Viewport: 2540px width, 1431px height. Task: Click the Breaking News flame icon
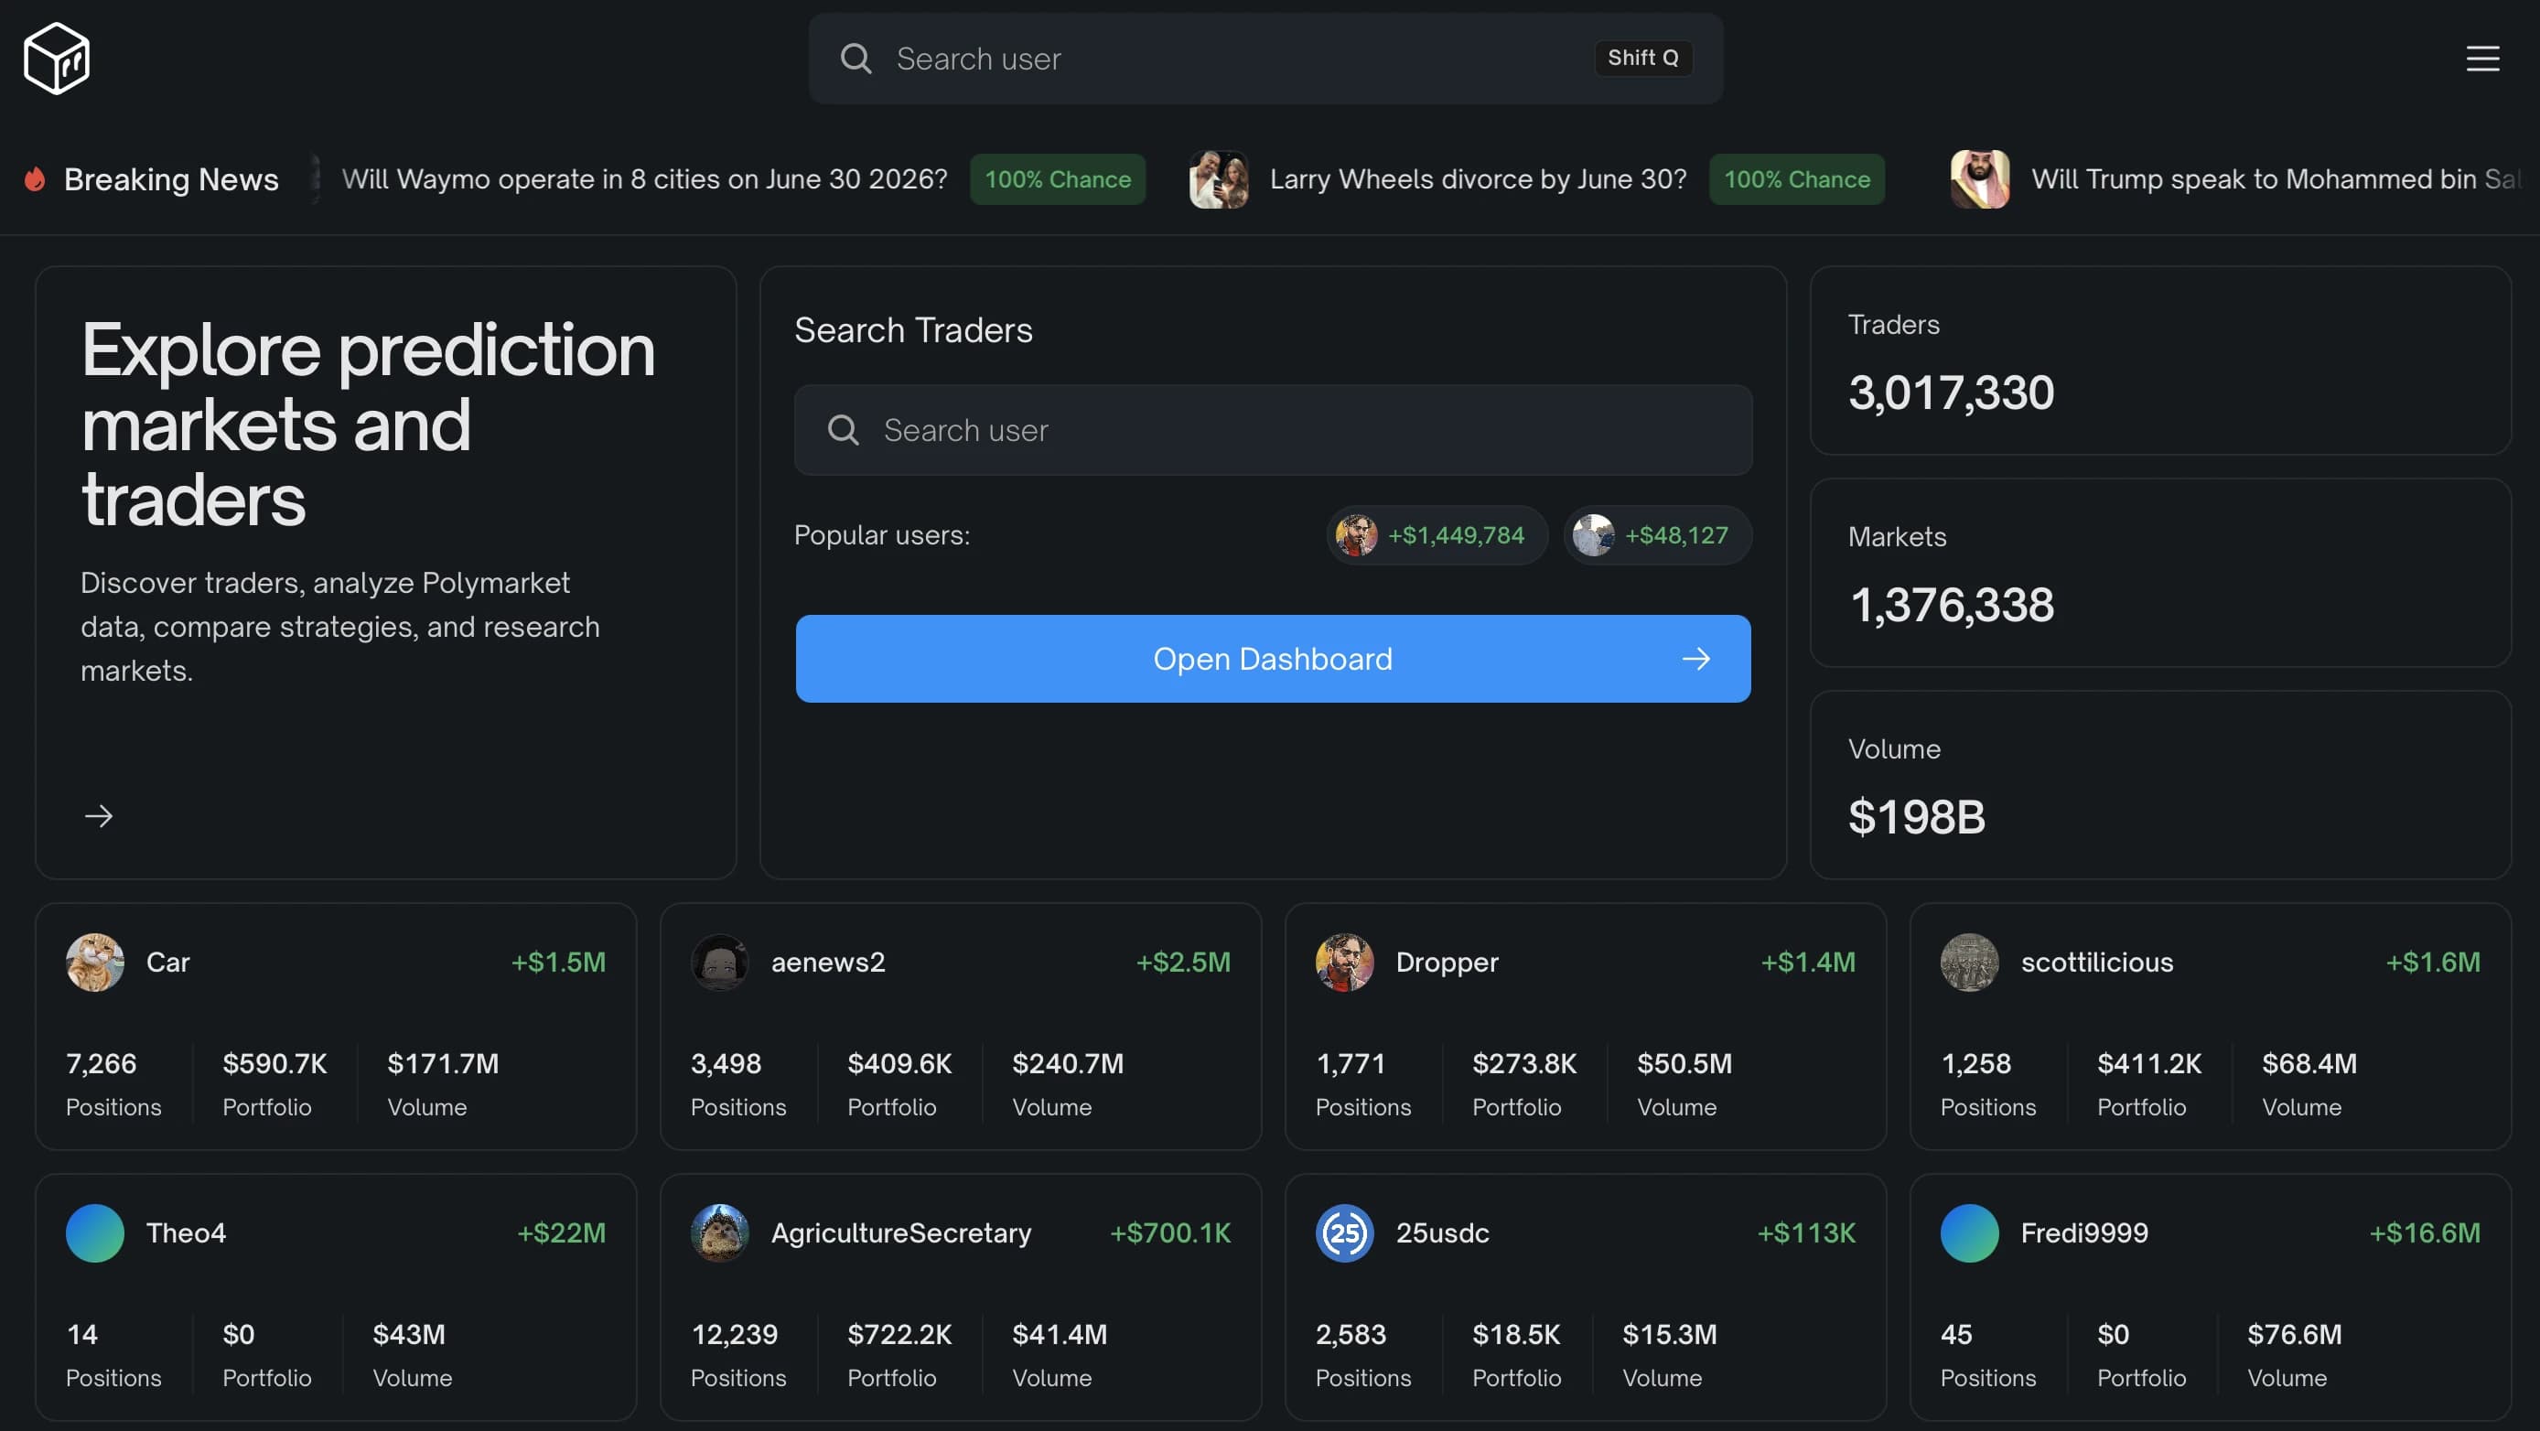point(36,178)
